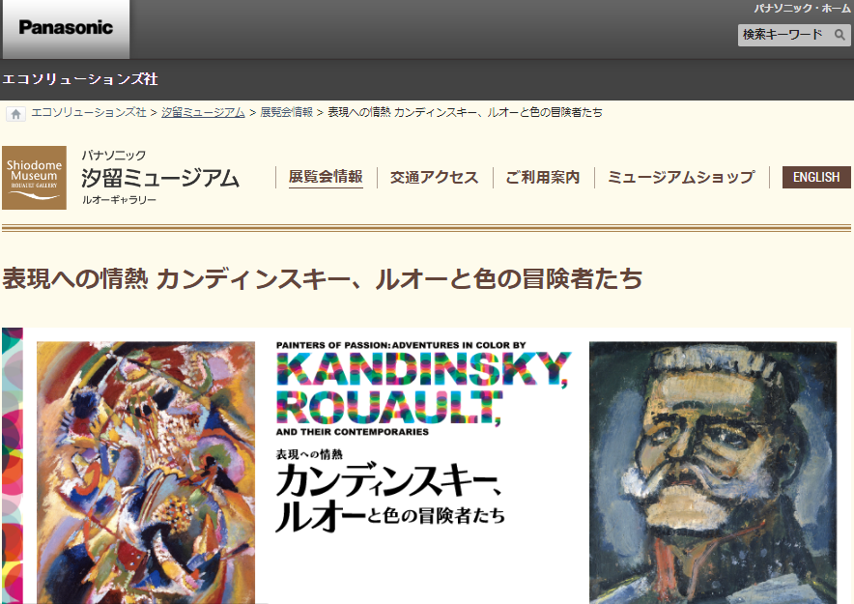Click the 表現への情熱 page heading
The height and width of the screenshot is (604, 854).
pos(322,278)
